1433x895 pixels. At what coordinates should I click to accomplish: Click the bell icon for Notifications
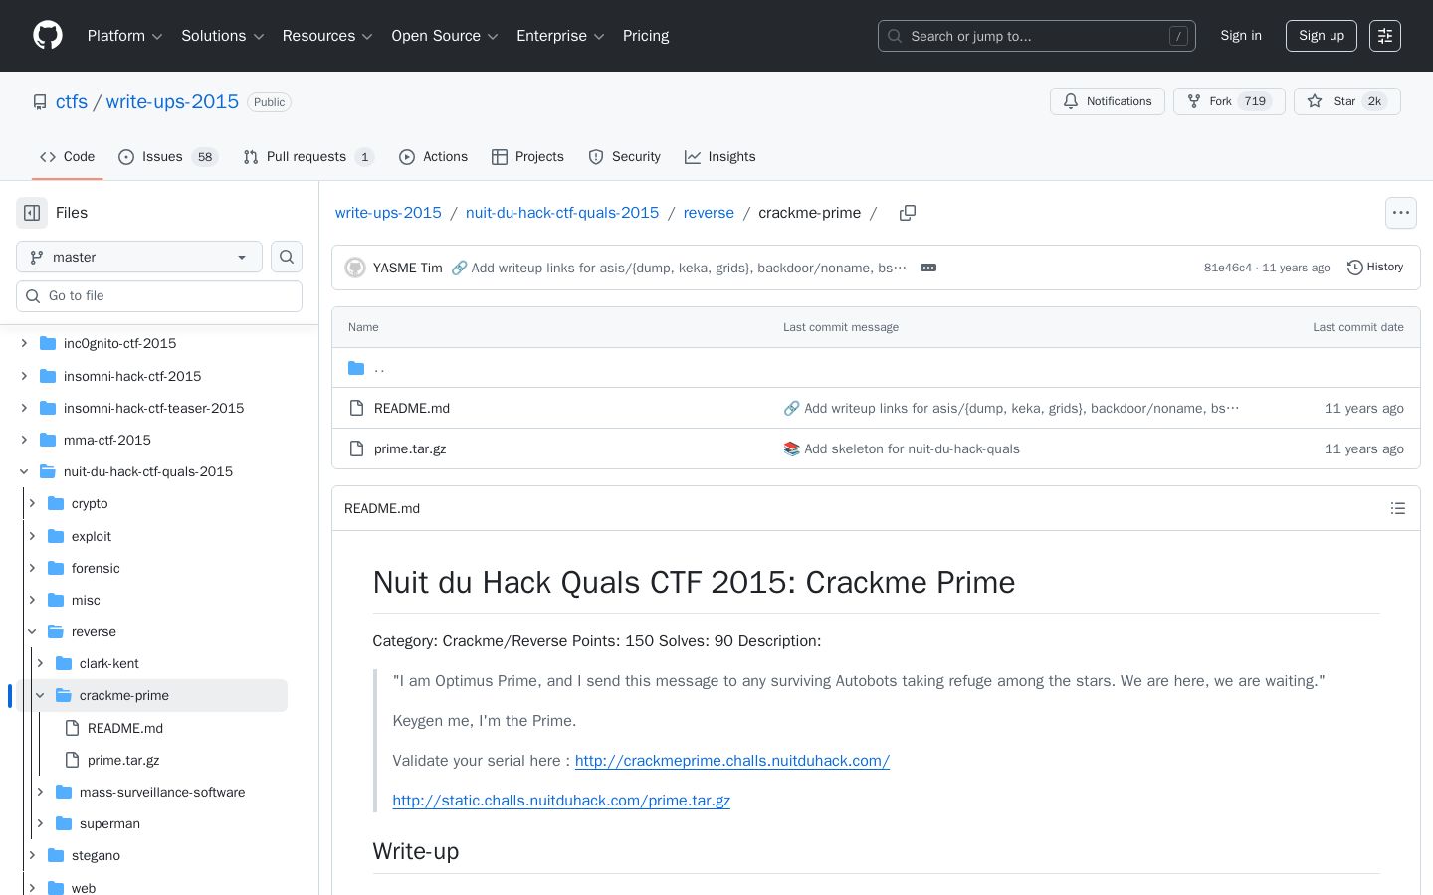tap(1071, 101)
